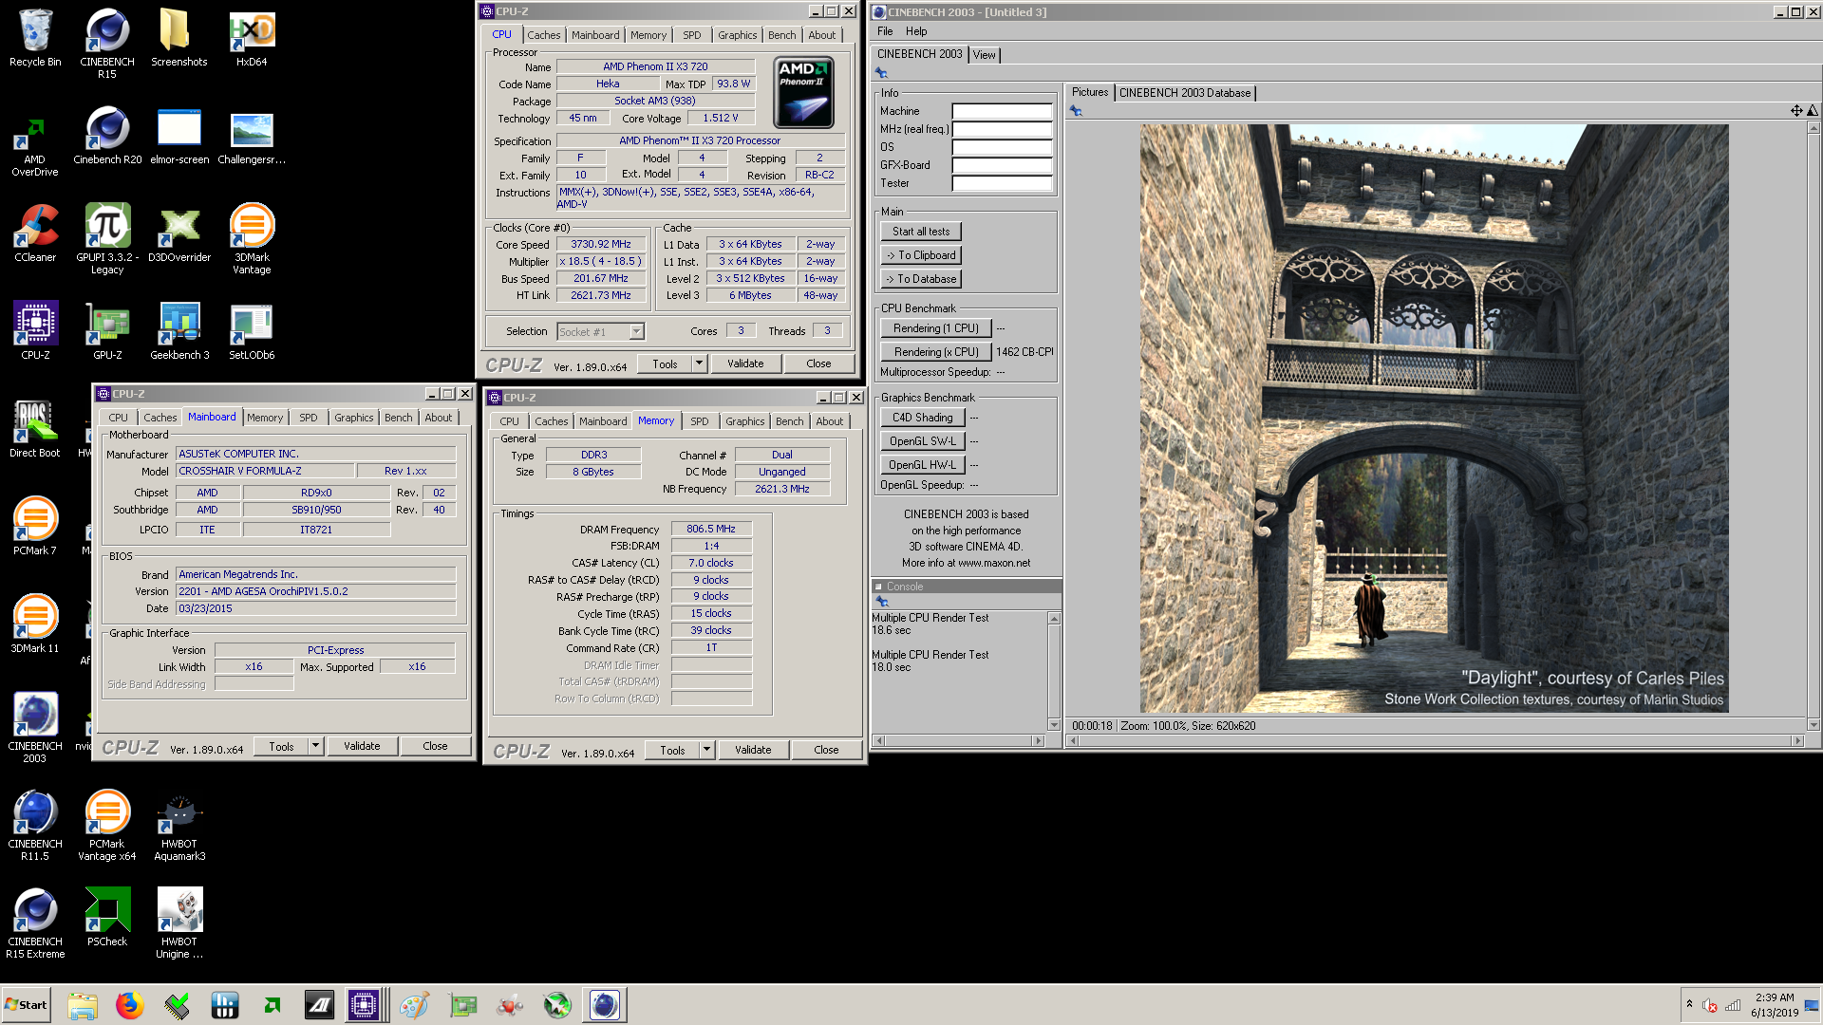Open SPD tab in CPU-Z Memory window
This screenshot has height=1025, width=1823.
(x=700, y=421)
